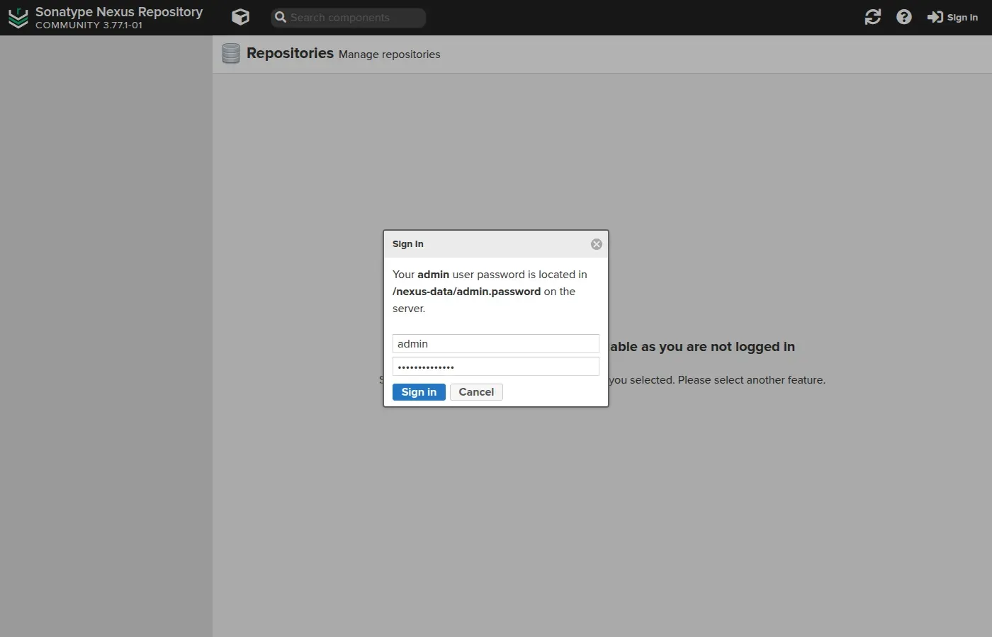
Task: Open the Browse cube icon
Action: (241, 17)
